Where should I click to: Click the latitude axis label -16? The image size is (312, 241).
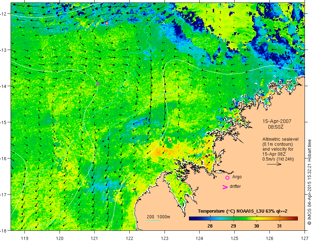click(4, 158)
